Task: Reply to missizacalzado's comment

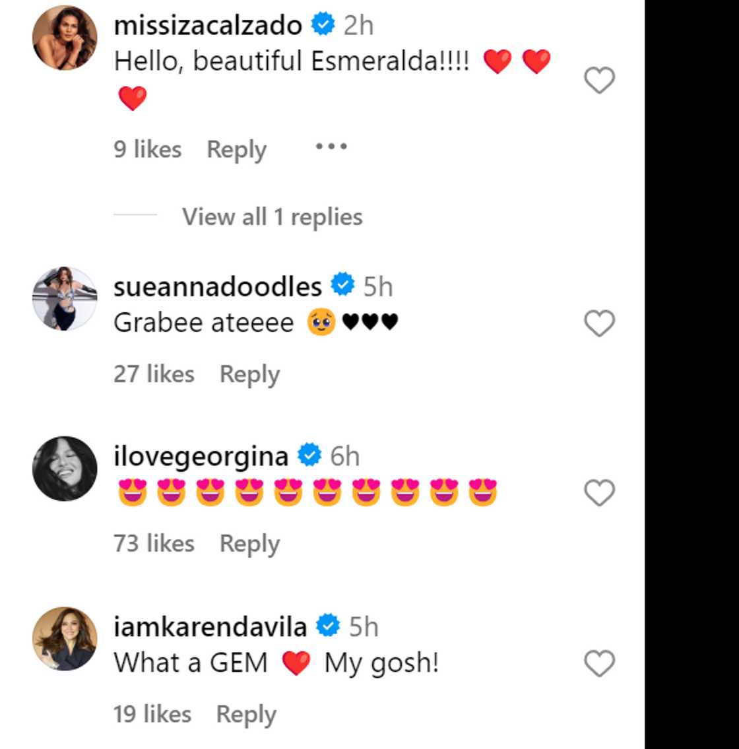Action: tap(236, 150)
